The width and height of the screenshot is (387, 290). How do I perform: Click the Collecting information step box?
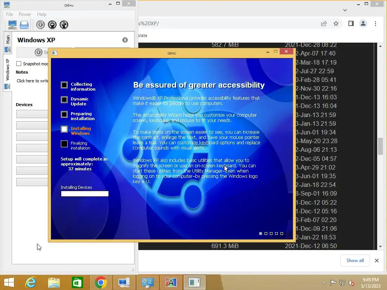point(64,85)
